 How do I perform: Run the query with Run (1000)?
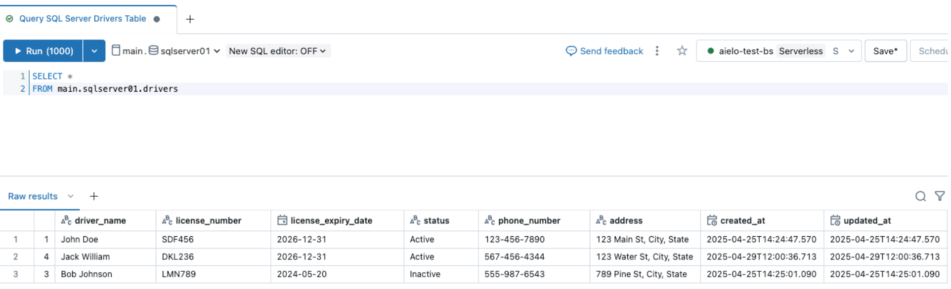coord(43,51)
